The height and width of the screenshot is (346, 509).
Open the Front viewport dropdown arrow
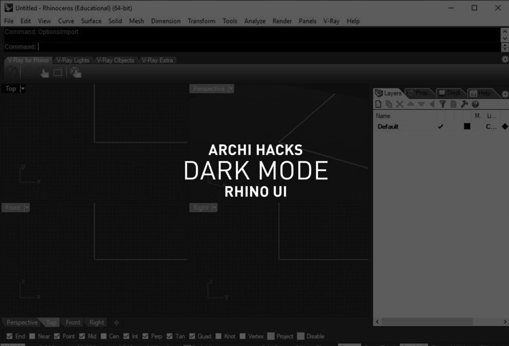[27, 207]
